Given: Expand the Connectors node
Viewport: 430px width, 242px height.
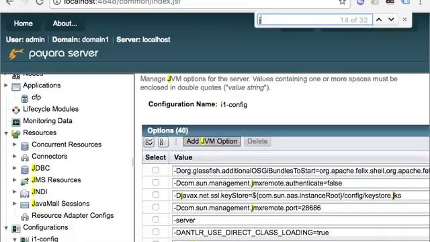Looking at the screenshot, I should [x=15, y=156].
